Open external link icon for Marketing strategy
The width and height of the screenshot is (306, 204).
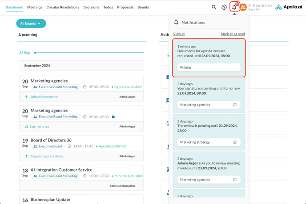235,142
